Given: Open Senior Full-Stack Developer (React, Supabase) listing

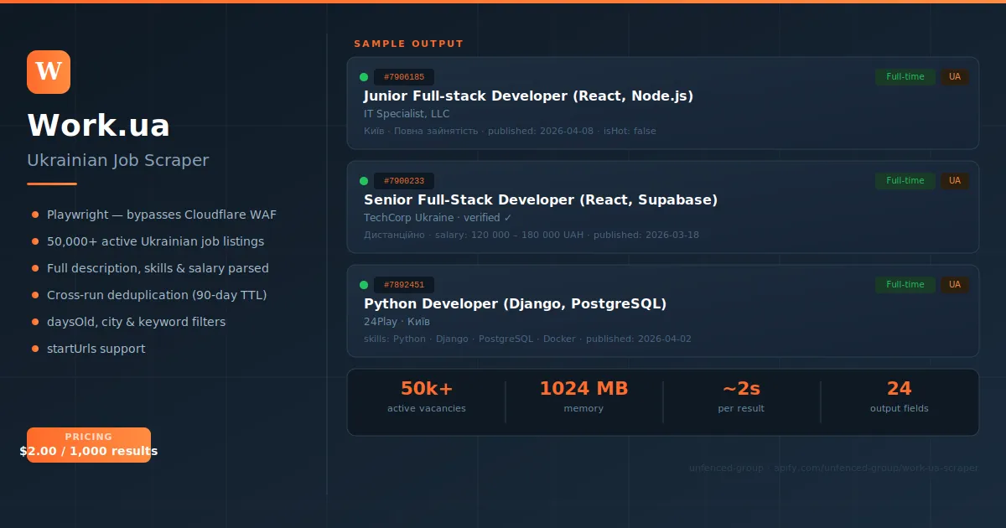Looking at the screenshot, I should click(x=541, y=200).
